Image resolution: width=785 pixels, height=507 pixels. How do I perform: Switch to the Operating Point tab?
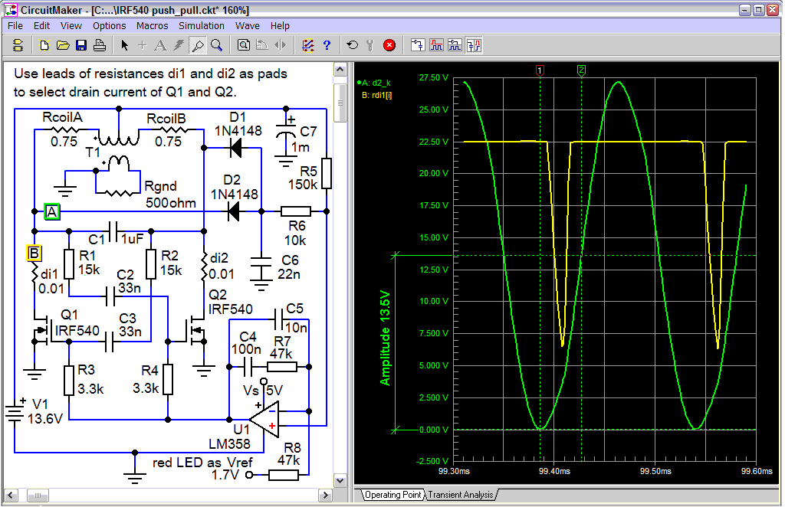pyautogui.click(x=392, y=495)
